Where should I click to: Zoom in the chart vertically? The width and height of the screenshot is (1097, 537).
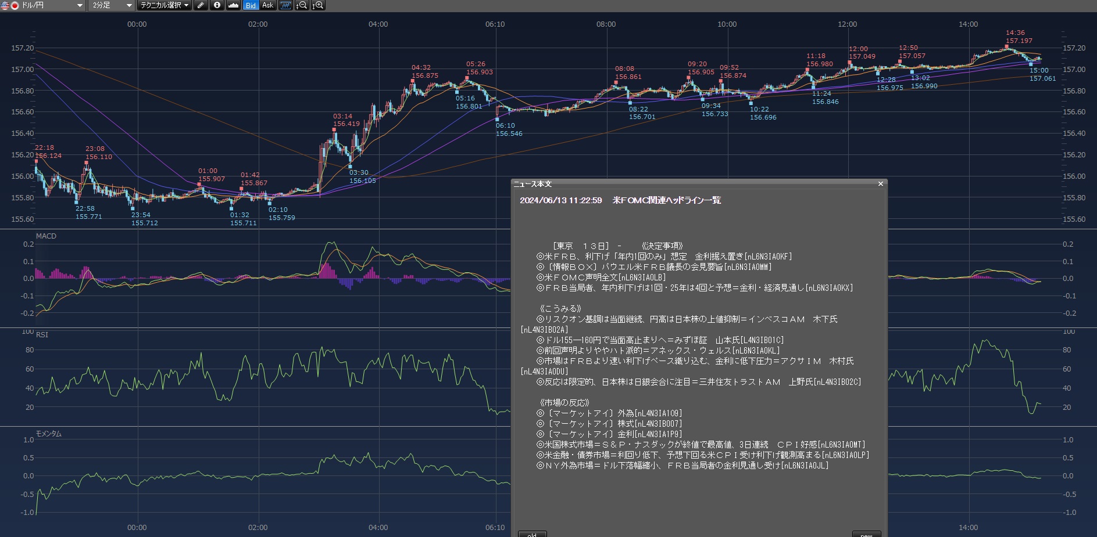click(x=318, y=5)
